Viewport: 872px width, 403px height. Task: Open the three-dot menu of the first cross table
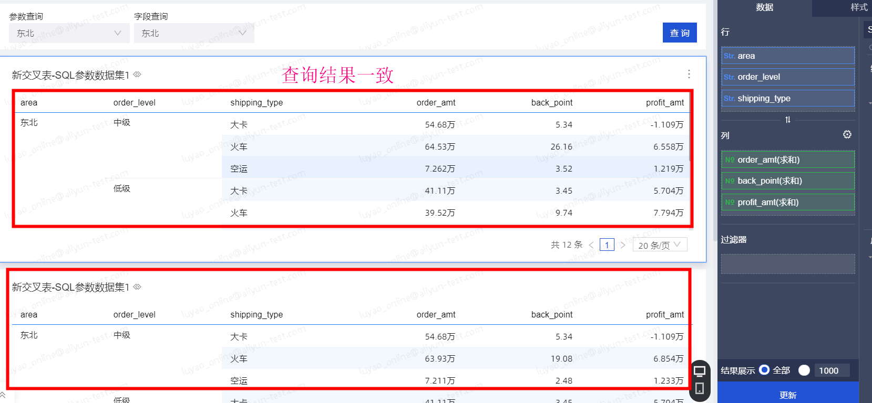pos(689,74)
